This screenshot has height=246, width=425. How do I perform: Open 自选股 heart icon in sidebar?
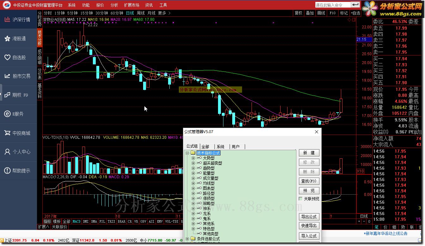point(7,57)
